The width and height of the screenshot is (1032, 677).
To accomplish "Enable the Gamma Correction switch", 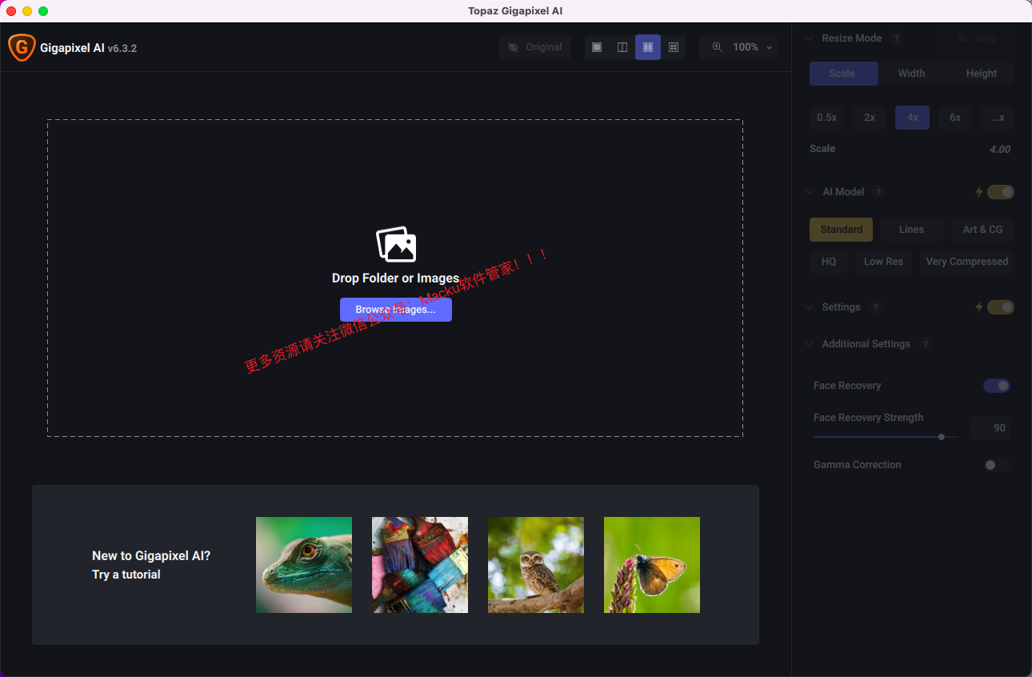I will 997,465.
